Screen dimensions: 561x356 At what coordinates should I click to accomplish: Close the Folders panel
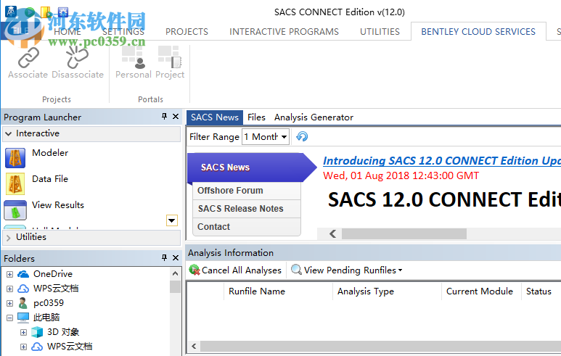coord(176,257)
